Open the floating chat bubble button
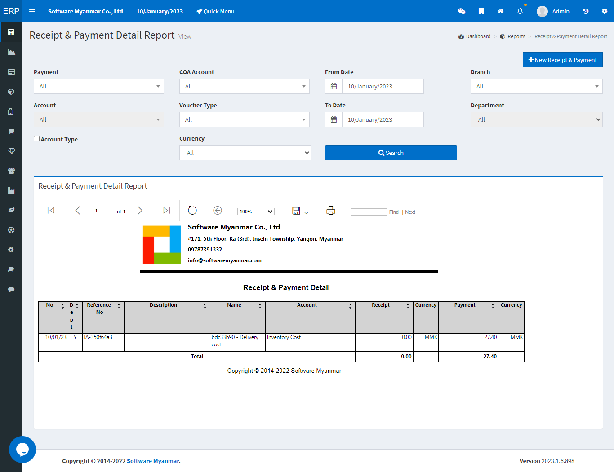 [22, 450]
